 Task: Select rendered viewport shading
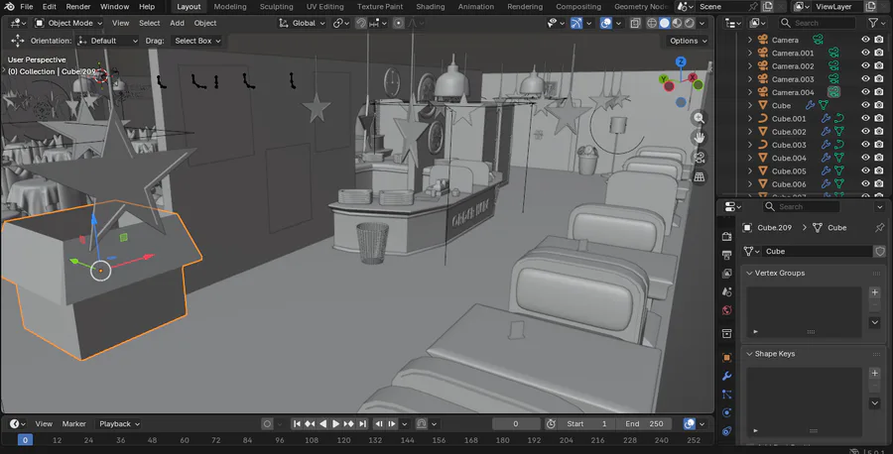[x=690, y=24]
